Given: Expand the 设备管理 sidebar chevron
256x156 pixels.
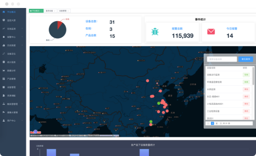Looking at the screenshot, I should coord(22,87).
